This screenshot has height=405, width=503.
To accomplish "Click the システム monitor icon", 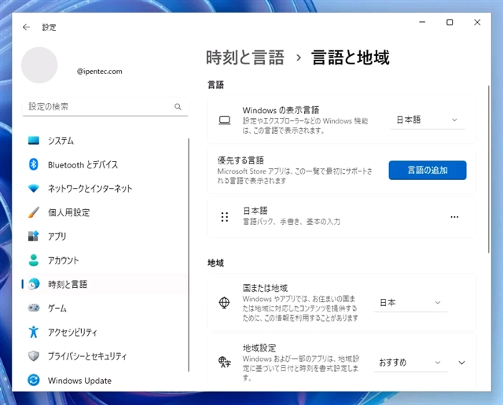I will pos(34,141).
